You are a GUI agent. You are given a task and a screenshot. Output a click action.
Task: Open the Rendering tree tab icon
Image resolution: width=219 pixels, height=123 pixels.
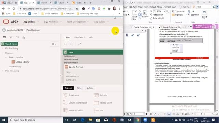4,37
